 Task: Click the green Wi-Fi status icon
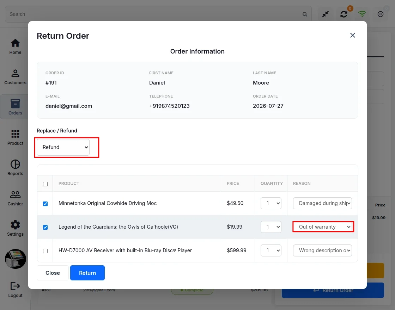(362, 14)
